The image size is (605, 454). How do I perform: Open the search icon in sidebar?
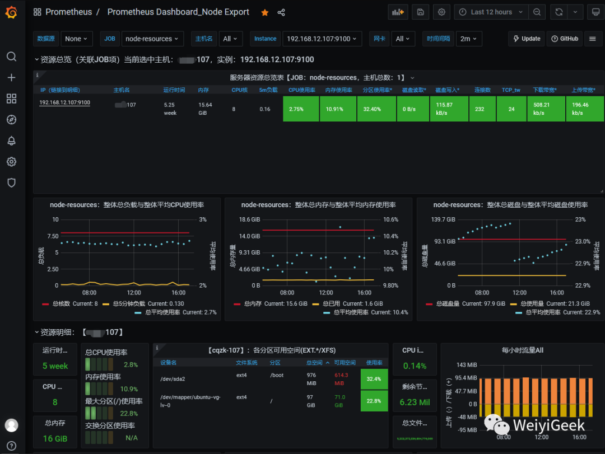pyautogui.click(x=12, y=57)
